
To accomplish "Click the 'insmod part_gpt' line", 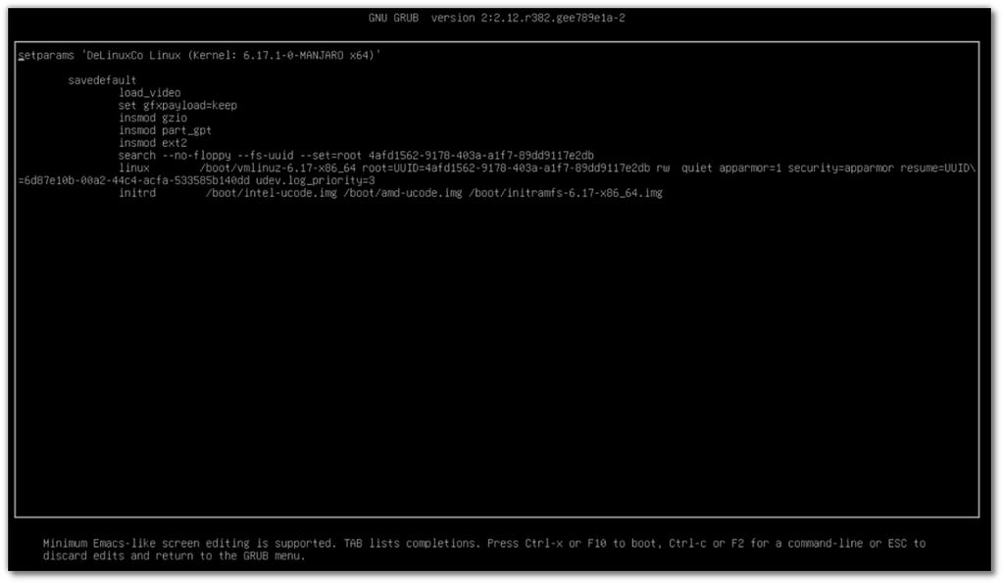I will click(166, 130).
